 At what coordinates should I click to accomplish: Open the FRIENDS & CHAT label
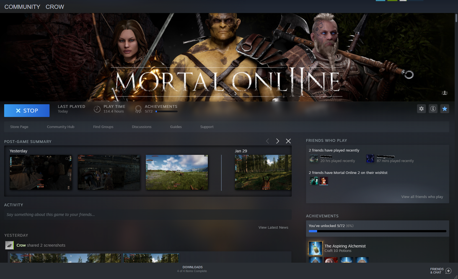pyautogui.click(x=437, y=271)
